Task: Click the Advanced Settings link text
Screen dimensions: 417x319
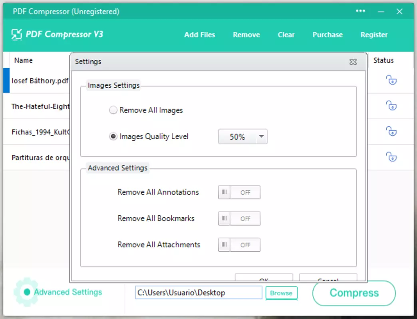Action: pyautogui.click(x=68, y=292)
